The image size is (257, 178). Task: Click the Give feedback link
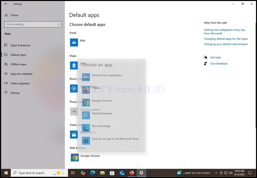click(x=219, y=64)
